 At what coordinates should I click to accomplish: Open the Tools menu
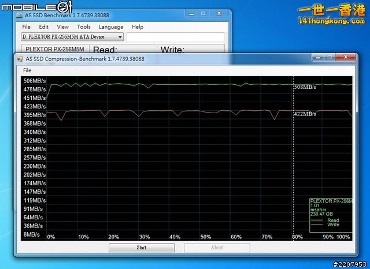(x=84, y=27)
